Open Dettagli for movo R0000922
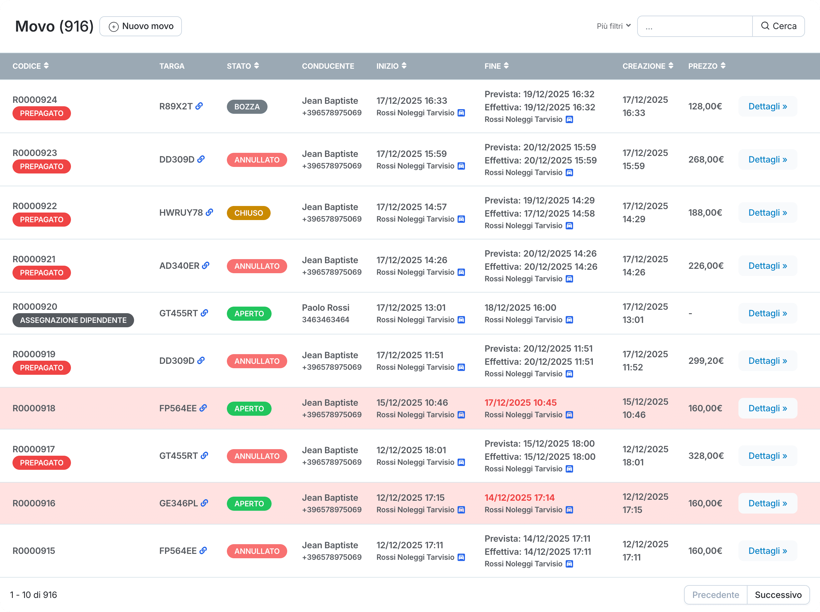Screen dimensions: 820x612 pyautogui.click(x=767, y=213)
